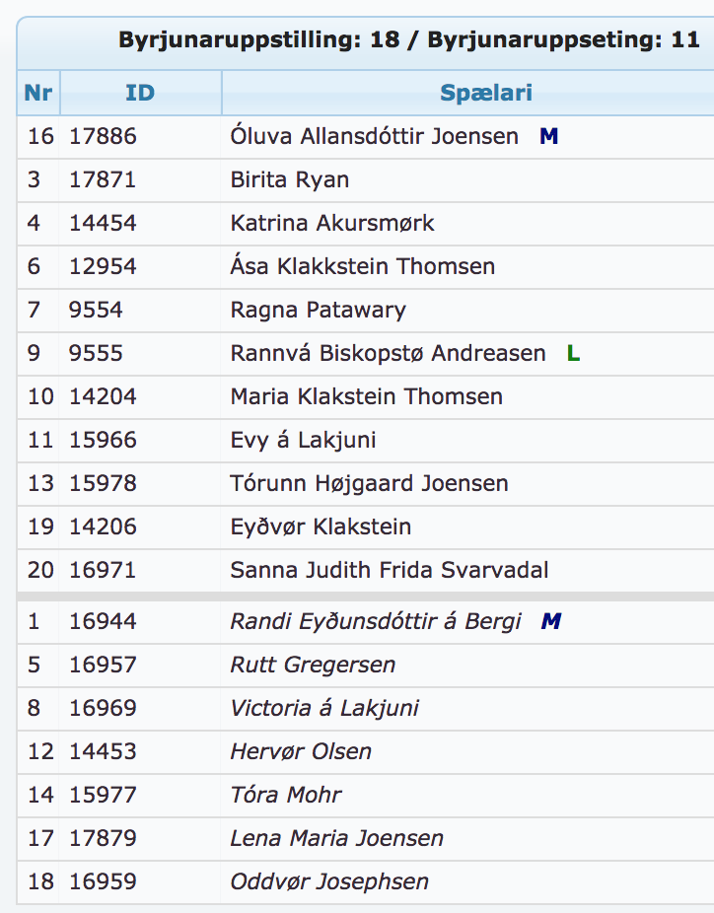Select Eyðvør Klakstein's row
This screenshot has height=913, width=714.
pos(366,527)
